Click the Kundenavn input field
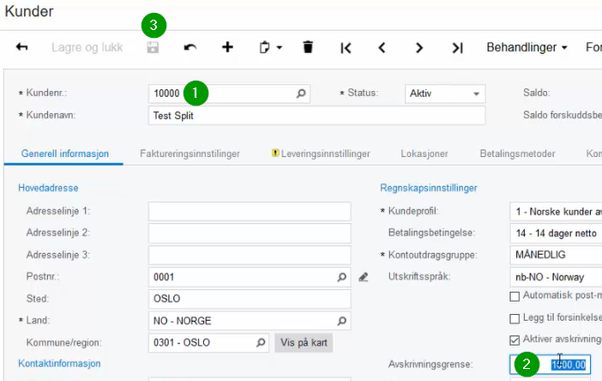This screenshot has height=381, width=602. click(x=316, y=115)
